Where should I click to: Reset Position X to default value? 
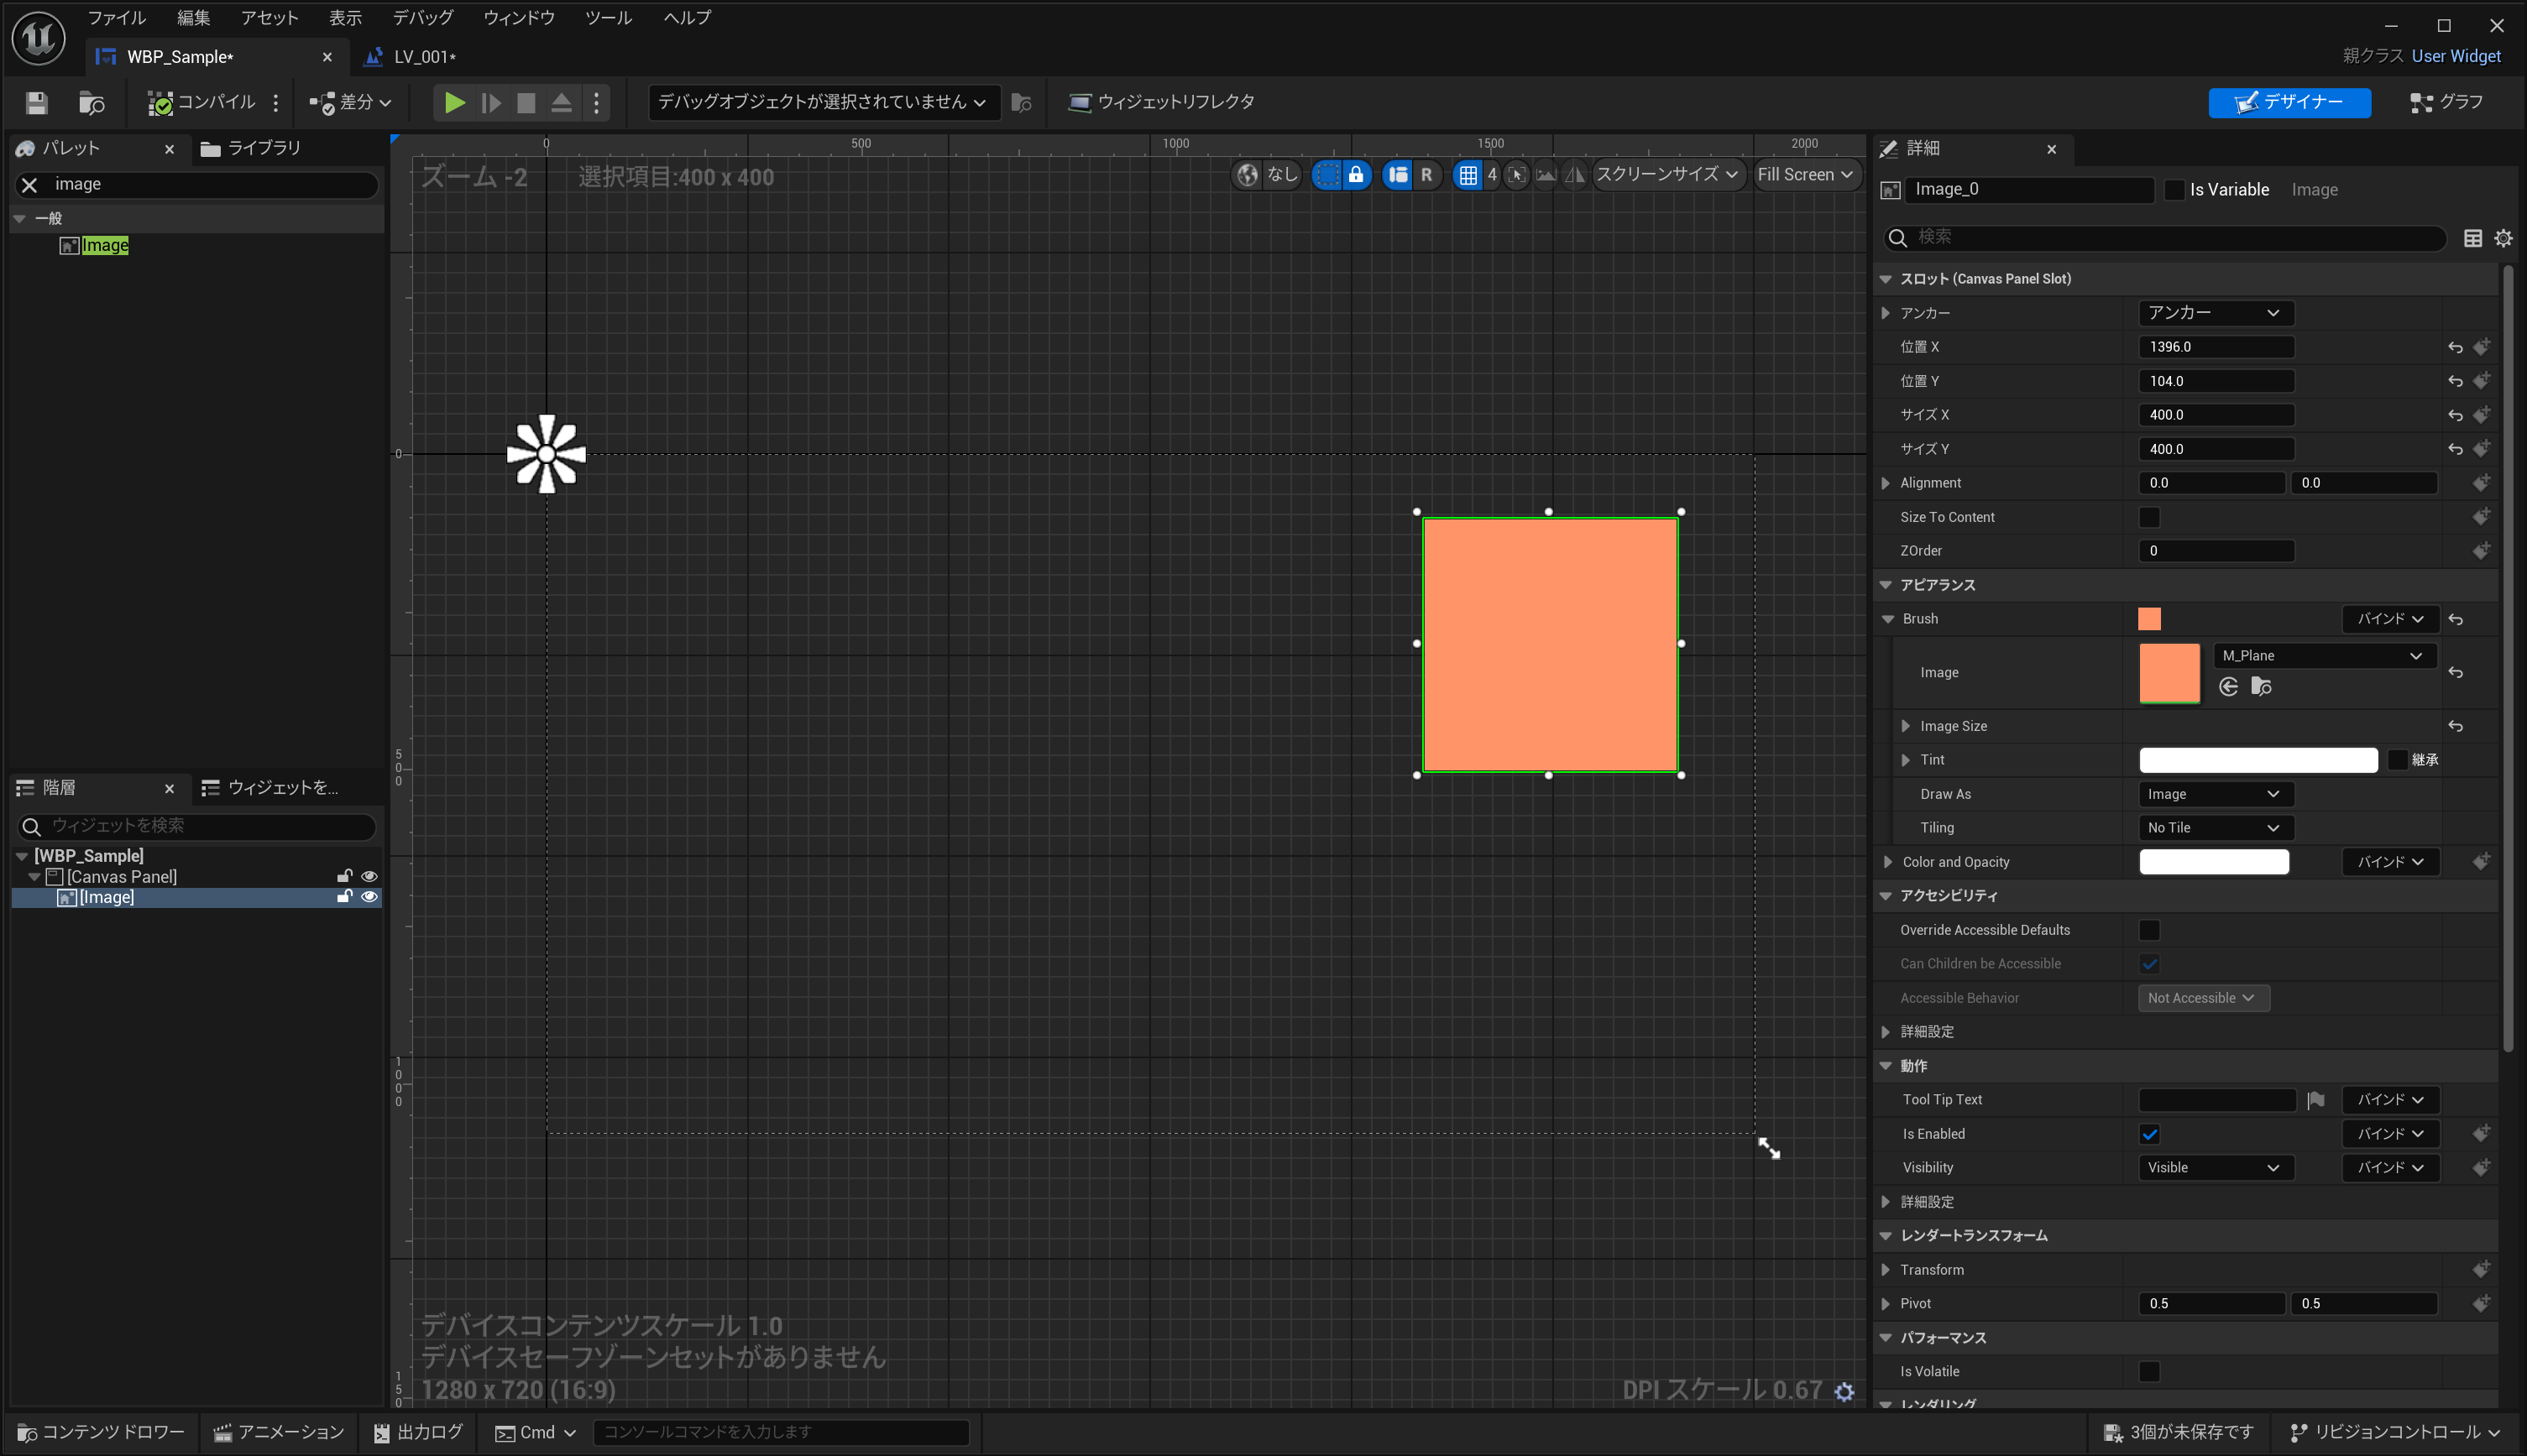[x=2455, y=347]
